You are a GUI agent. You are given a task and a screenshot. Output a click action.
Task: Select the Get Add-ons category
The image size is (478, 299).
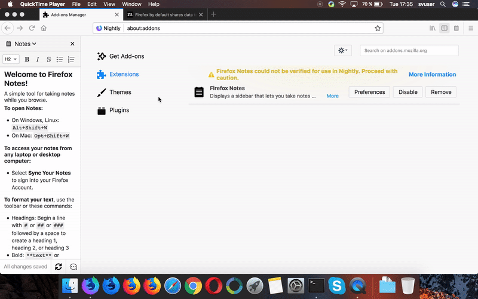pos(121,56)
